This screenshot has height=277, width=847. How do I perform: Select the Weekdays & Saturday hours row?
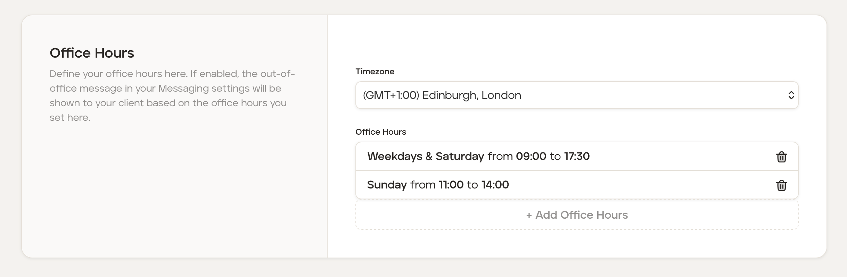(x=660, y=156)
